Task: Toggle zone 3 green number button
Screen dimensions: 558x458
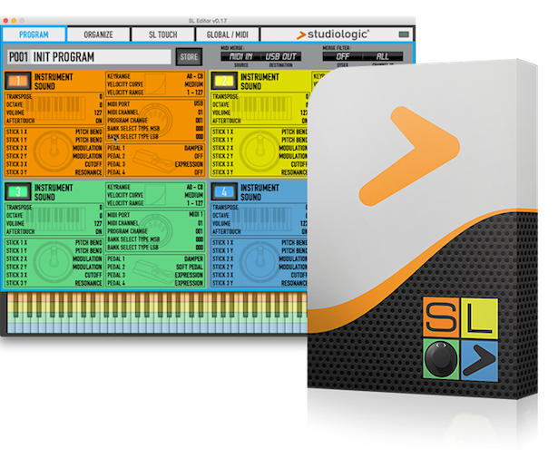Action: 17,191
